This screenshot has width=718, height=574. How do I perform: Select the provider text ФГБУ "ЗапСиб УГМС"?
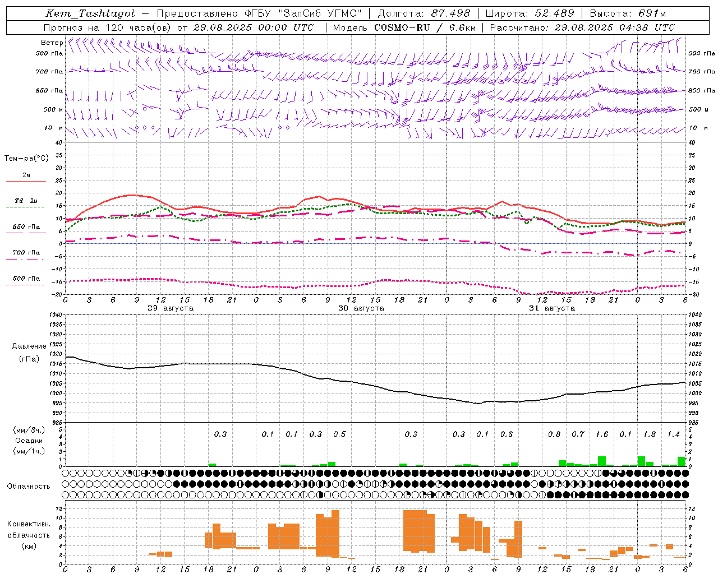tap(303, 13)
